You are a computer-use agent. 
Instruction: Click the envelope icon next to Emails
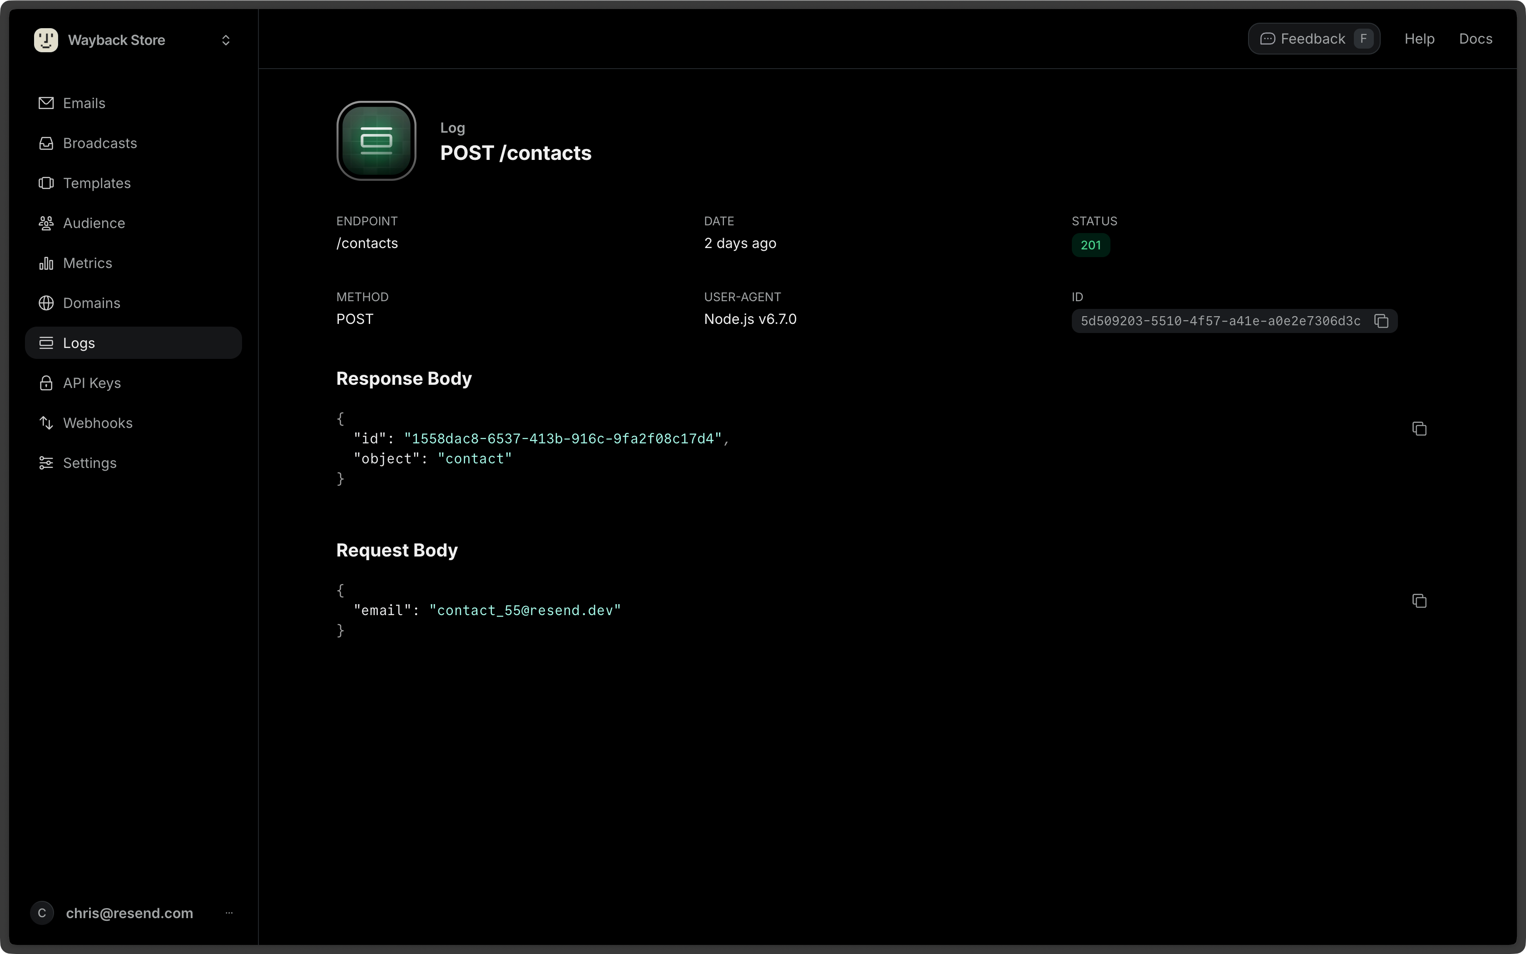click(x=46, y=103)
